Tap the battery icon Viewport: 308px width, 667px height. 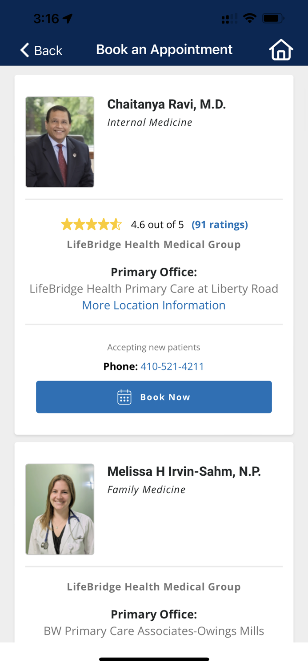point(273,17)
